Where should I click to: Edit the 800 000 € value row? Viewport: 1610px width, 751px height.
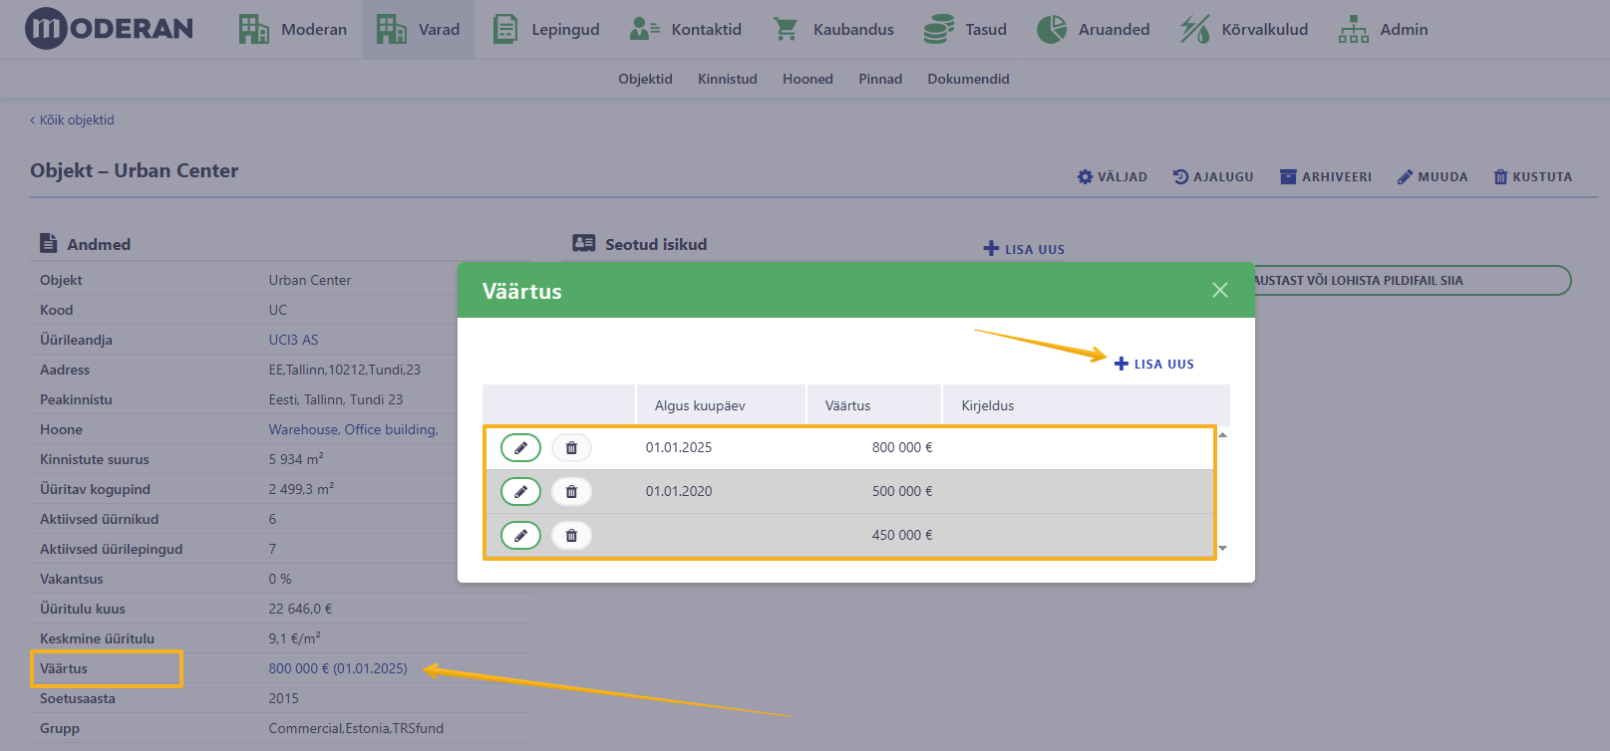[520, 448]
